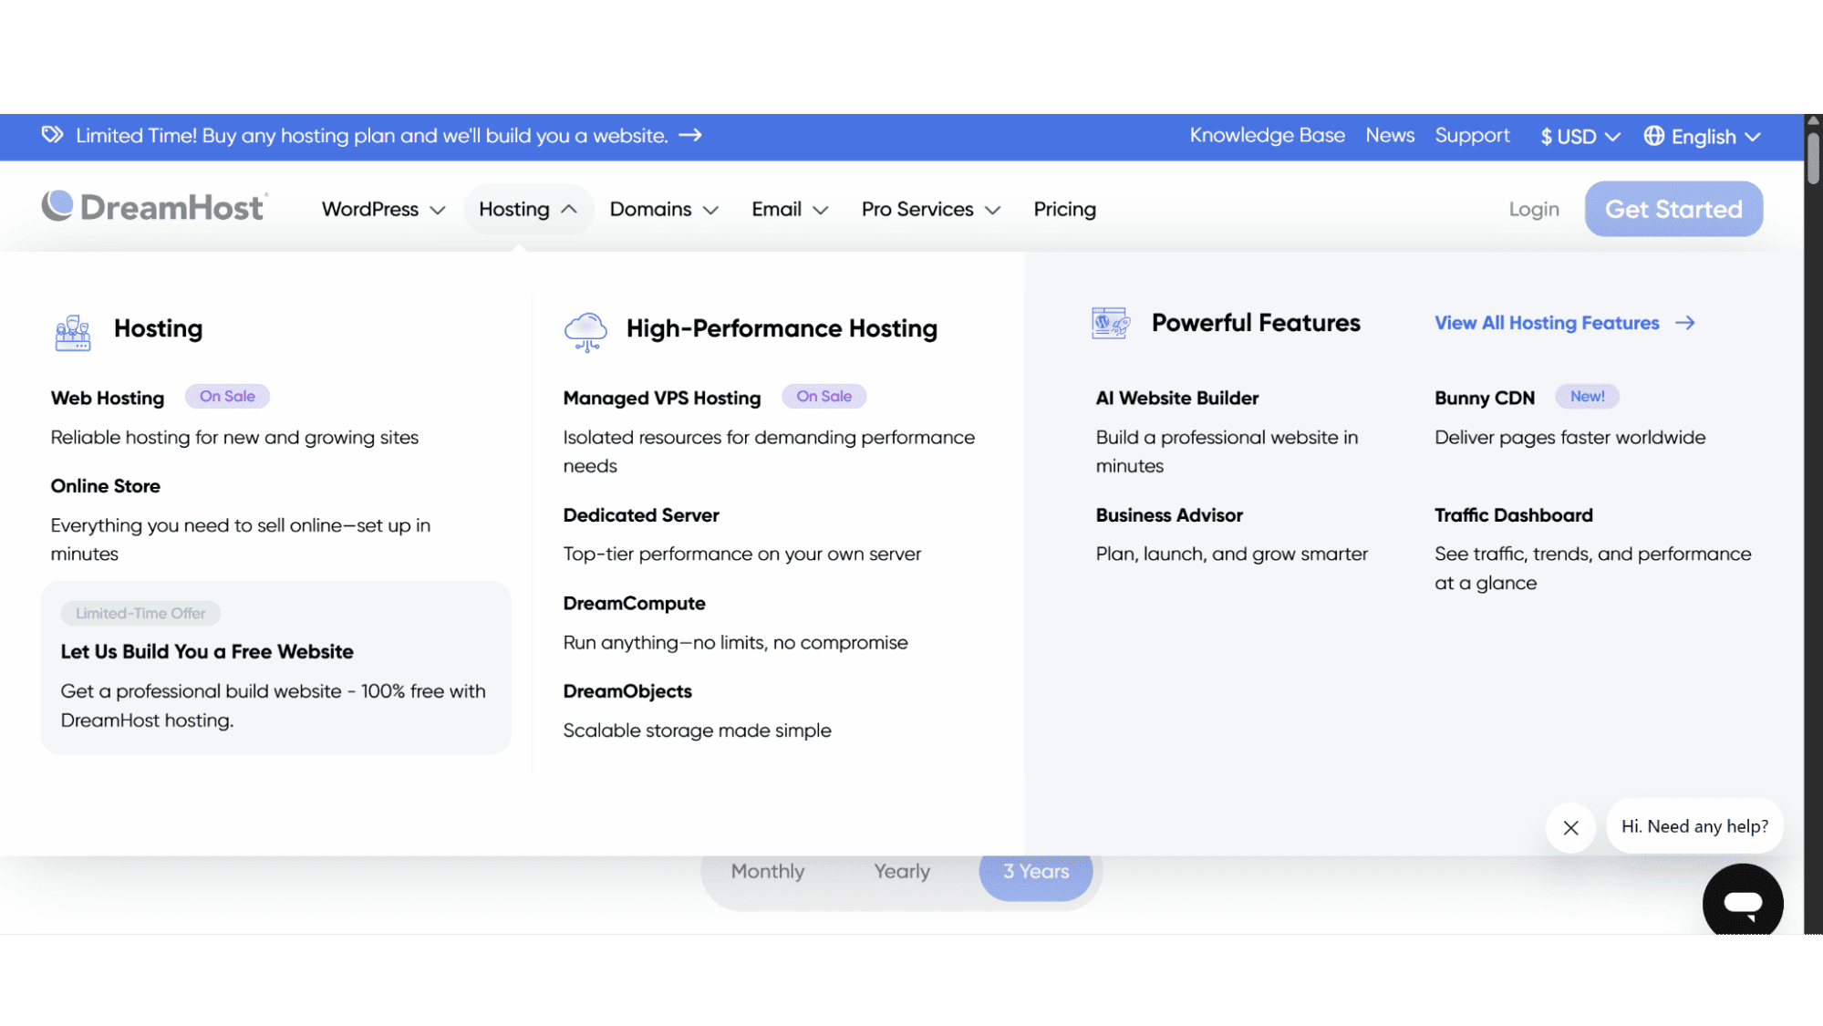The height and width of the screenshot is (1026, 1823).
Task: Open Managed VPS Hosting menu item
Action: 662,398
